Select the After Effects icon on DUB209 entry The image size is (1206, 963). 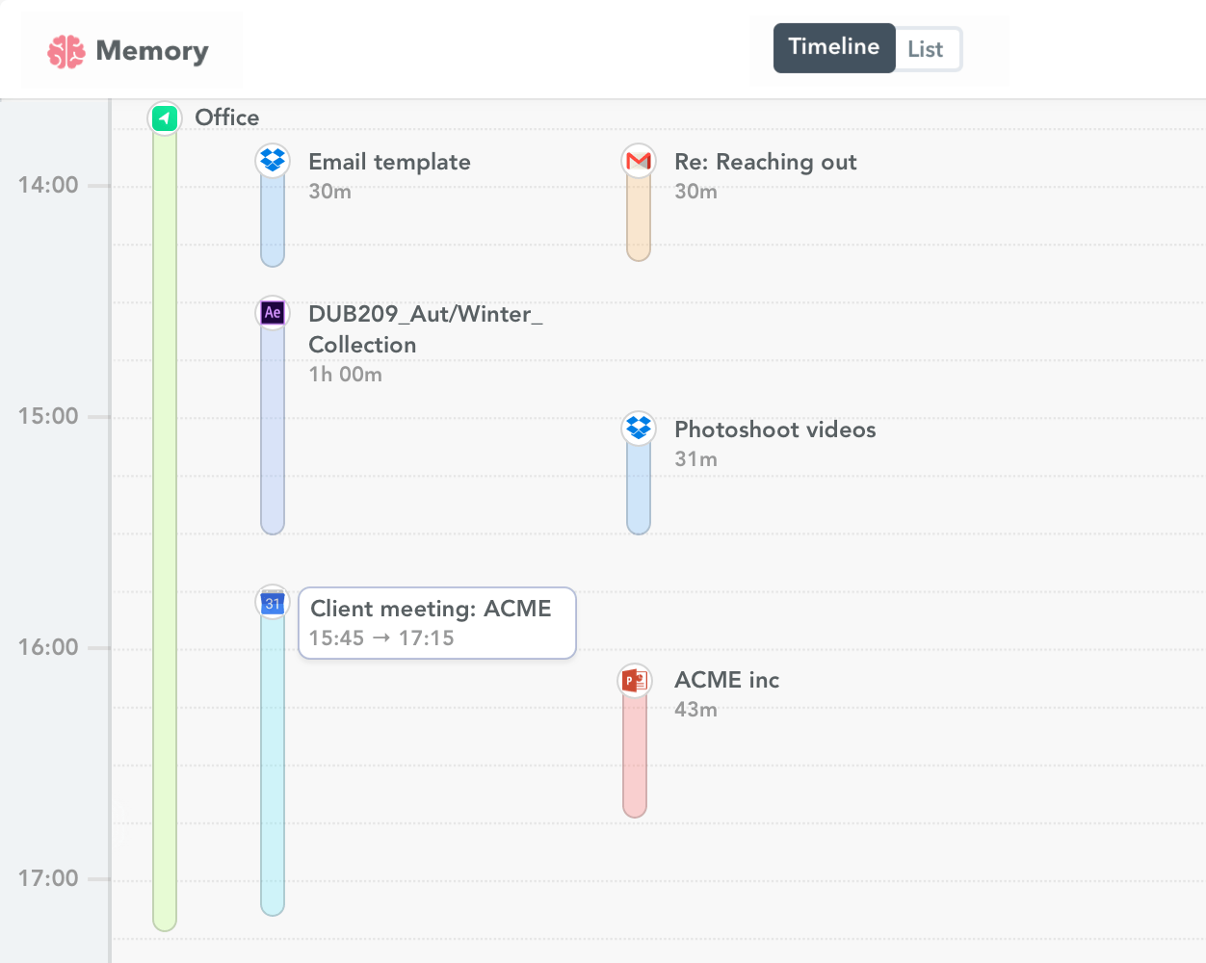(272, 312)
